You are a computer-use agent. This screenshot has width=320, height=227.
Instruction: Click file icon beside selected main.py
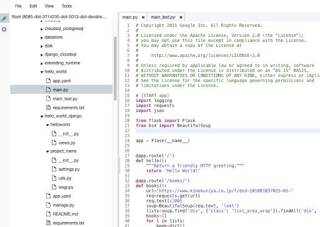pyautogui.click(x=48, y=89)
